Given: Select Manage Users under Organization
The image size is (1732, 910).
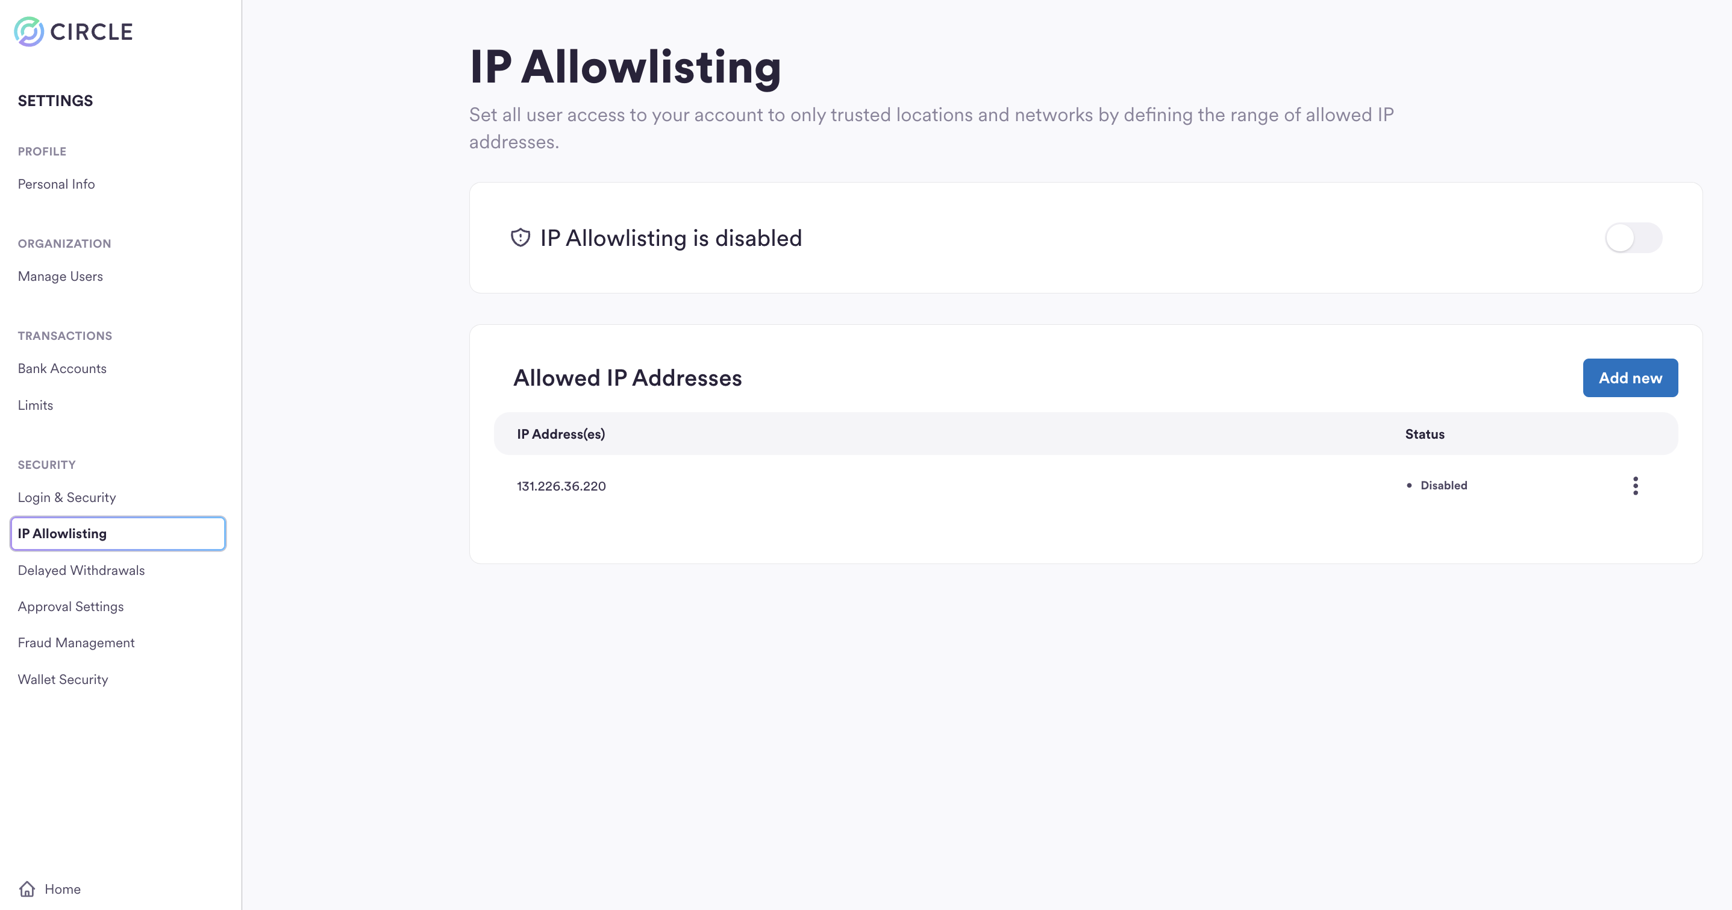Looking at the screenshot, I should tap(60, 276).
